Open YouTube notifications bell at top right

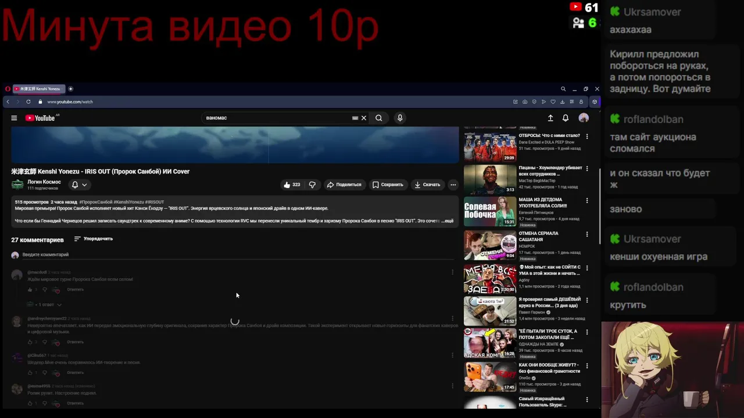566,118
